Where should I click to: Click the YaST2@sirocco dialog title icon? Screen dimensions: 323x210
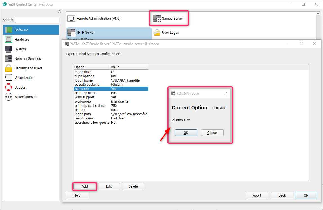pos(173,93)
